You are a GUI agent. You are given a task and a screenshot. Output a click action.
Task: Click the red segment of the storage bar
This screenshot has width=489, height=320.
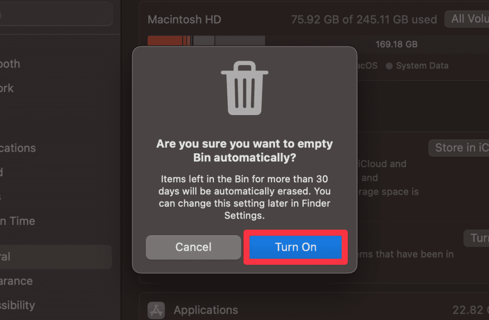pos(168,41)
